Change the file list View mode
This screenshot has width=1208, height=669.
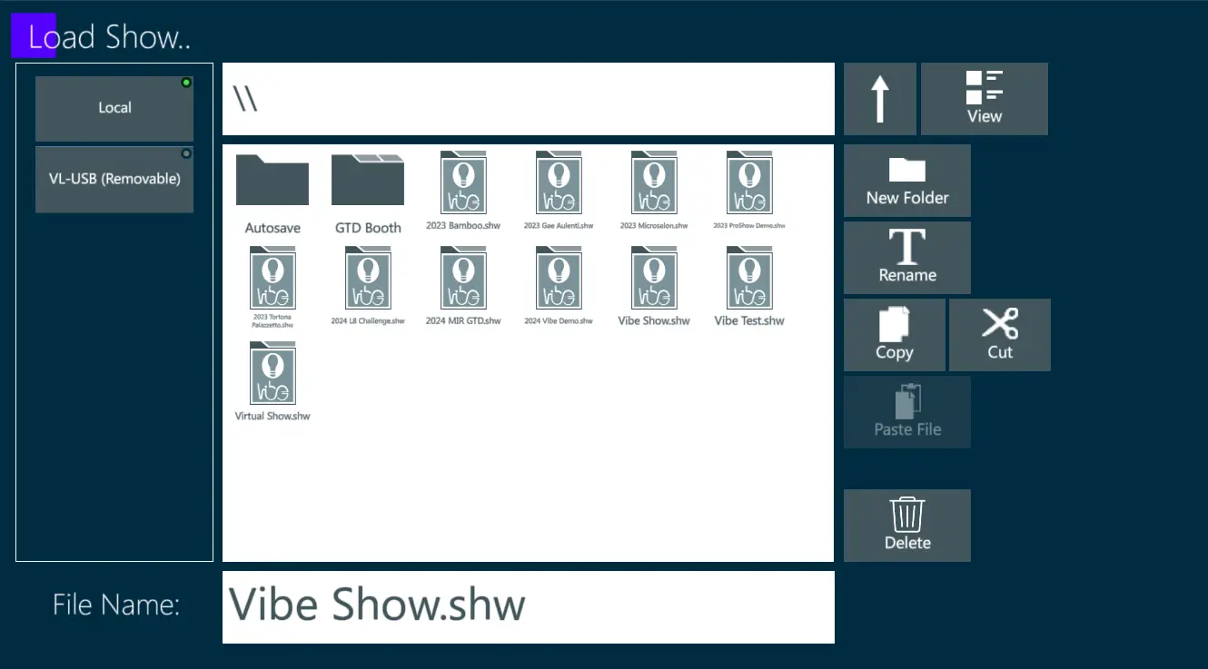tap(985, 99)
